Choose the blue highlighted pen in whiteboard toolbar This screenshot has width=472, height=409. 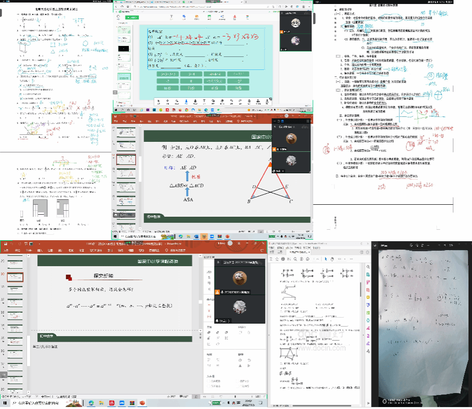(x=186, y=101)
